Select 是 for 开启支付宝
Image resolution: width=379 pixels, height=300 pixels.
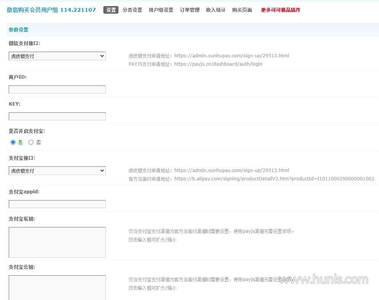pyautogui.click(x=13, y=142)
